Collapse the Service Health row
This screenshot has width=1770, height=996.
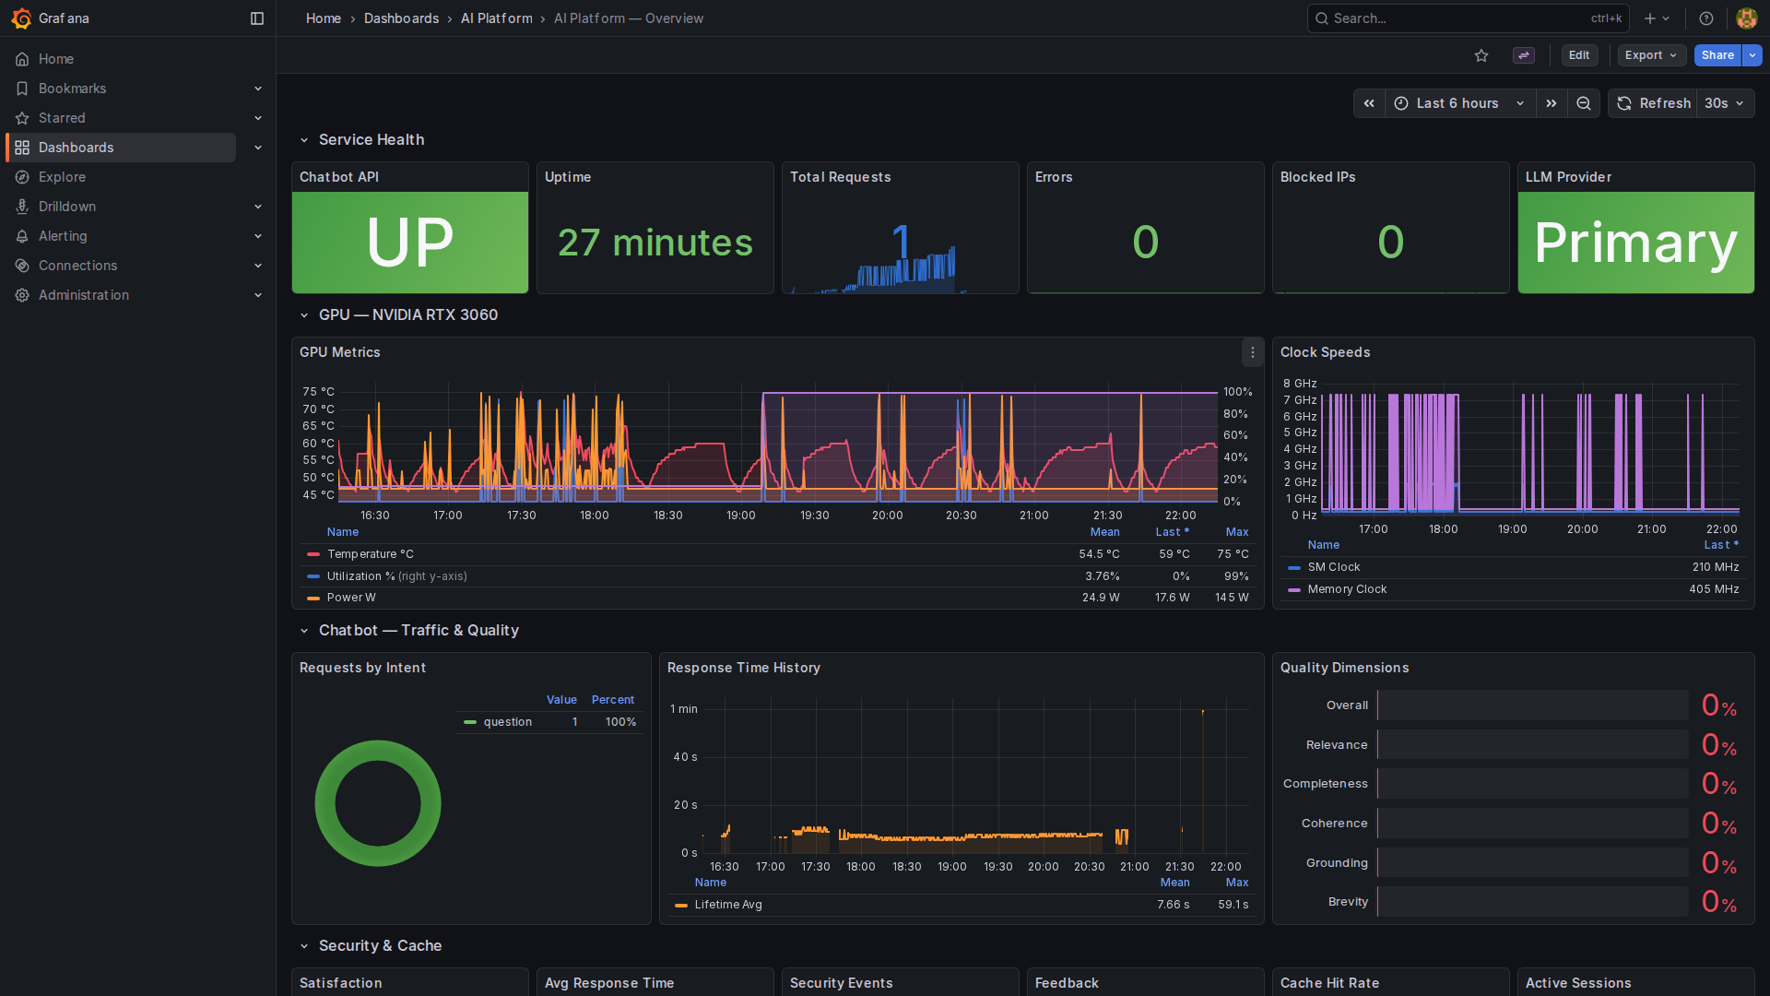[x=304, y=140]
